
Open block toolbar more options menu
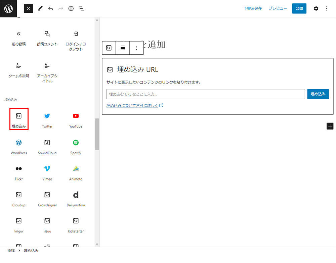pyautogui.click(x=136, y=48)
